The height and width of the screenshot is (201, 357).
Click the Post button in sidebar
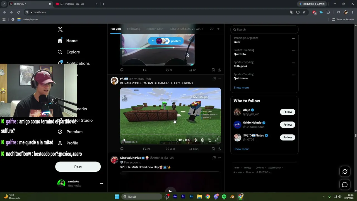(x=78, y=167)
